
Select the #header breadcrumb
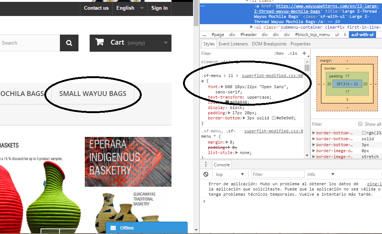pos(248,35)
